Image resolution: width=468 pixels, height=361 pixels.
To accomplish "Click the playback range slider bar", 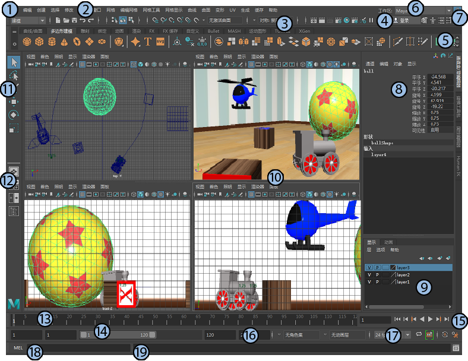I will (x=118, y=335).
